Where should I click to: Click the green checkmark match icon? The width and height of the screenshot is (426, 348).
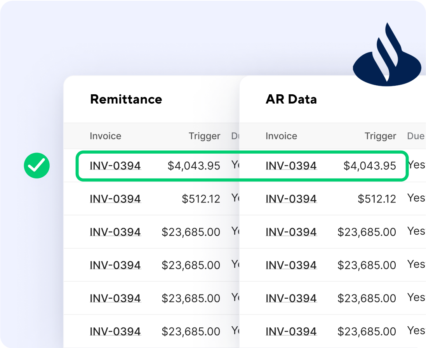[x=37, y=166]
